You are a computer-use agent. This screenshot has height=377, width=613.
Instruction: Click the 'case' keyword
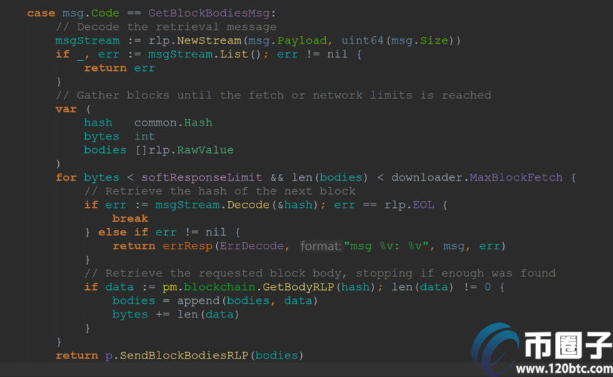(x=41, y=13)
